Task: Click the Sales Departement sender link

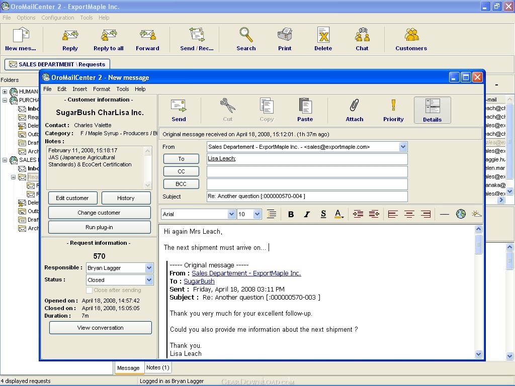Action: (x=246, y=273)
